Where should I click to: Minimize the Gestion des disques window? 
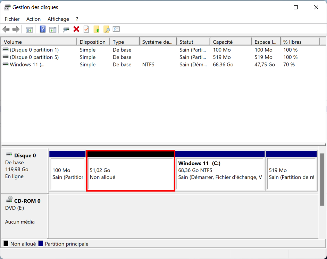click(x=276, y=7)
